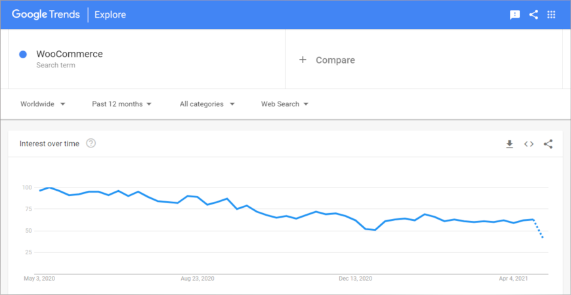Click the Compare button
The image size is (571, 295).
pos(335,60)
